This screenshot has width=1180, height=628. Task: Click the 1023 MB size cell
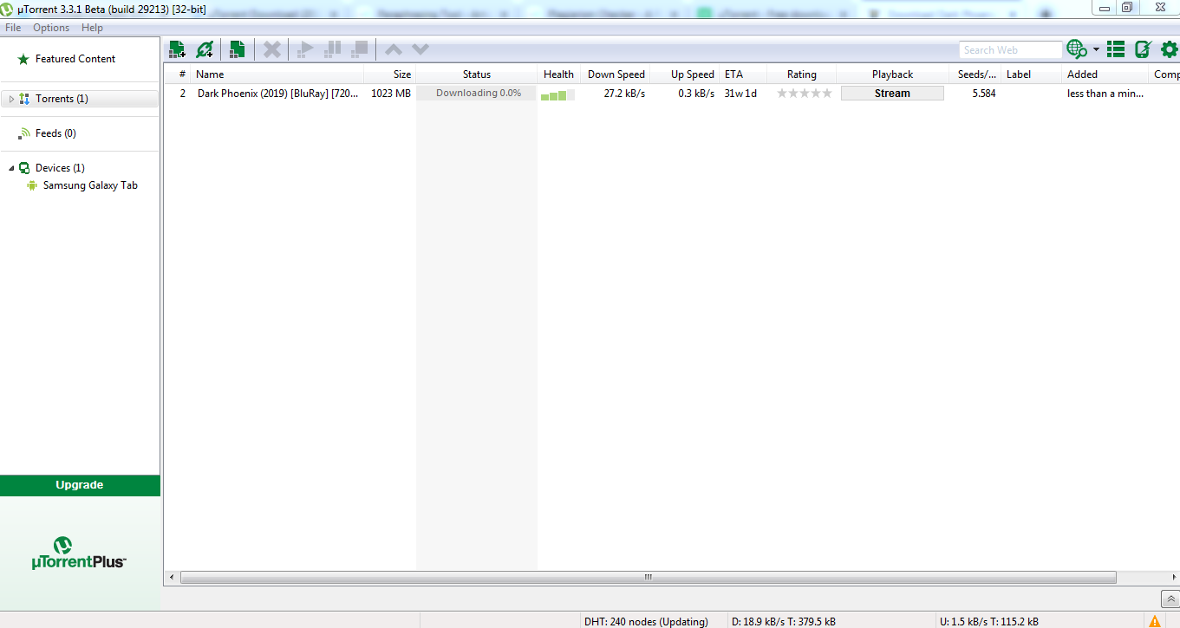[391, 94]
